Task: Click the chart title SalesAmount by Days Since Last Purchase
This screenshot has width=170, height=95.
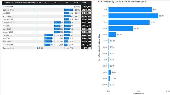Action: (x=122, y=2)
